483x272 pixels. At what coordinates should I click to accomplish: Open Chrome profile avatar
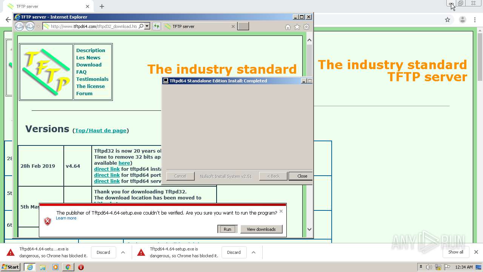(462, 20)
